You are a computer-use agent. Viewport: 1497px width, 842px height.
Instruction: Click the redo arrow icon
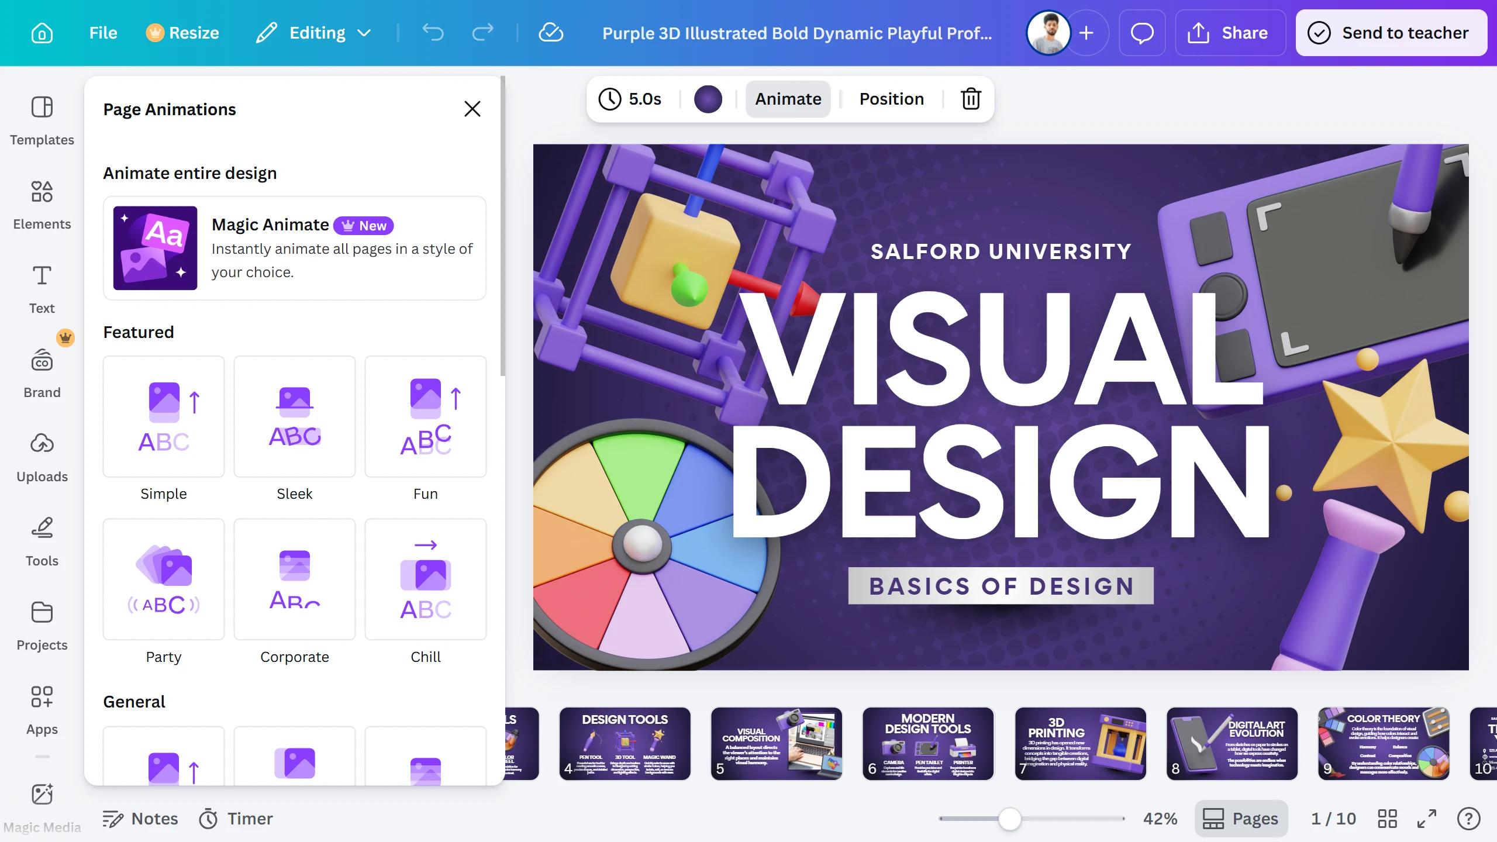pyautogui.click(x=482, y=33)
